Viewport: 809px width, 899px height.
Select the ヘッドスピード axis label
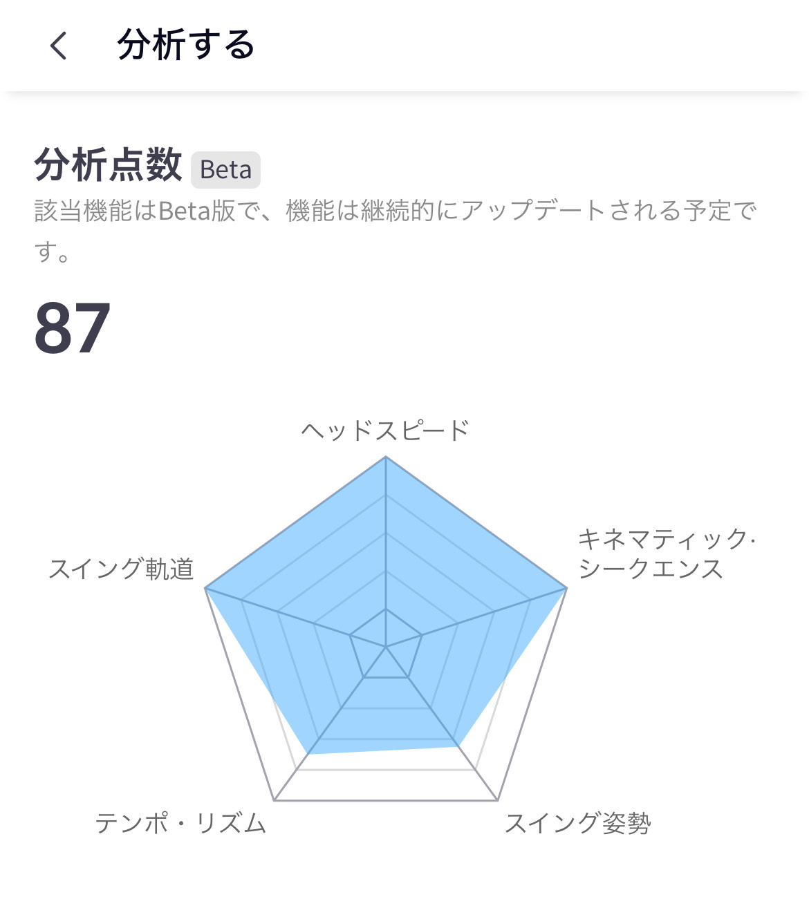(385, 430)
